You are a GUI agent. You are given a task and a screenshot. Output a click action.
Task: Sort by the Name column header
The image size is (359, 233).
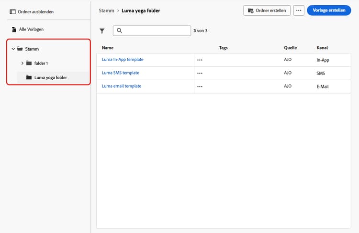click(x=108, y=48)
